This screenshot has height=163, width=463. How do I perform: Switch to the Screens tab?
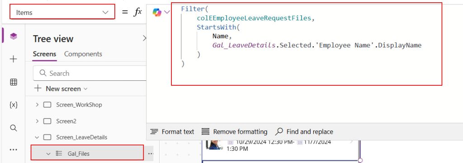[45, 54]
